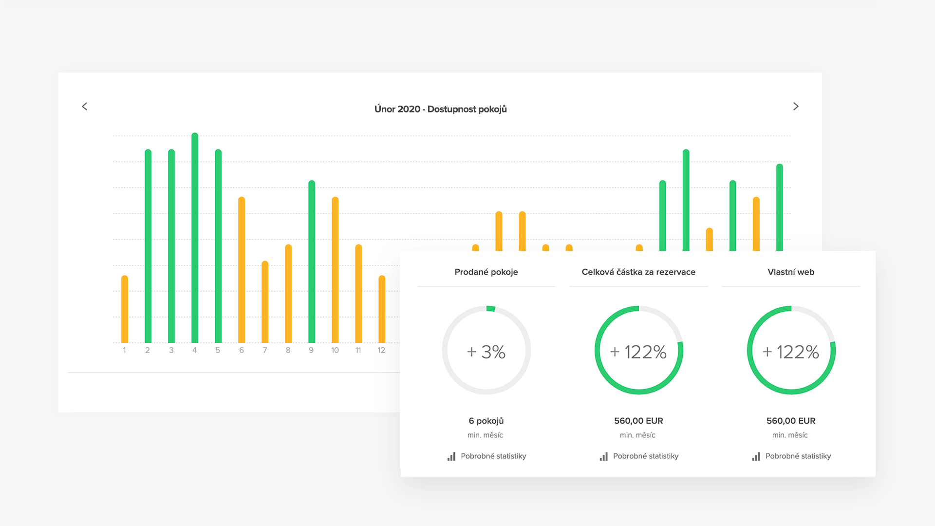The width and height of the screenshot is (935, 526).
Task: Go to next month with right chevron
Action: [796, 106]
